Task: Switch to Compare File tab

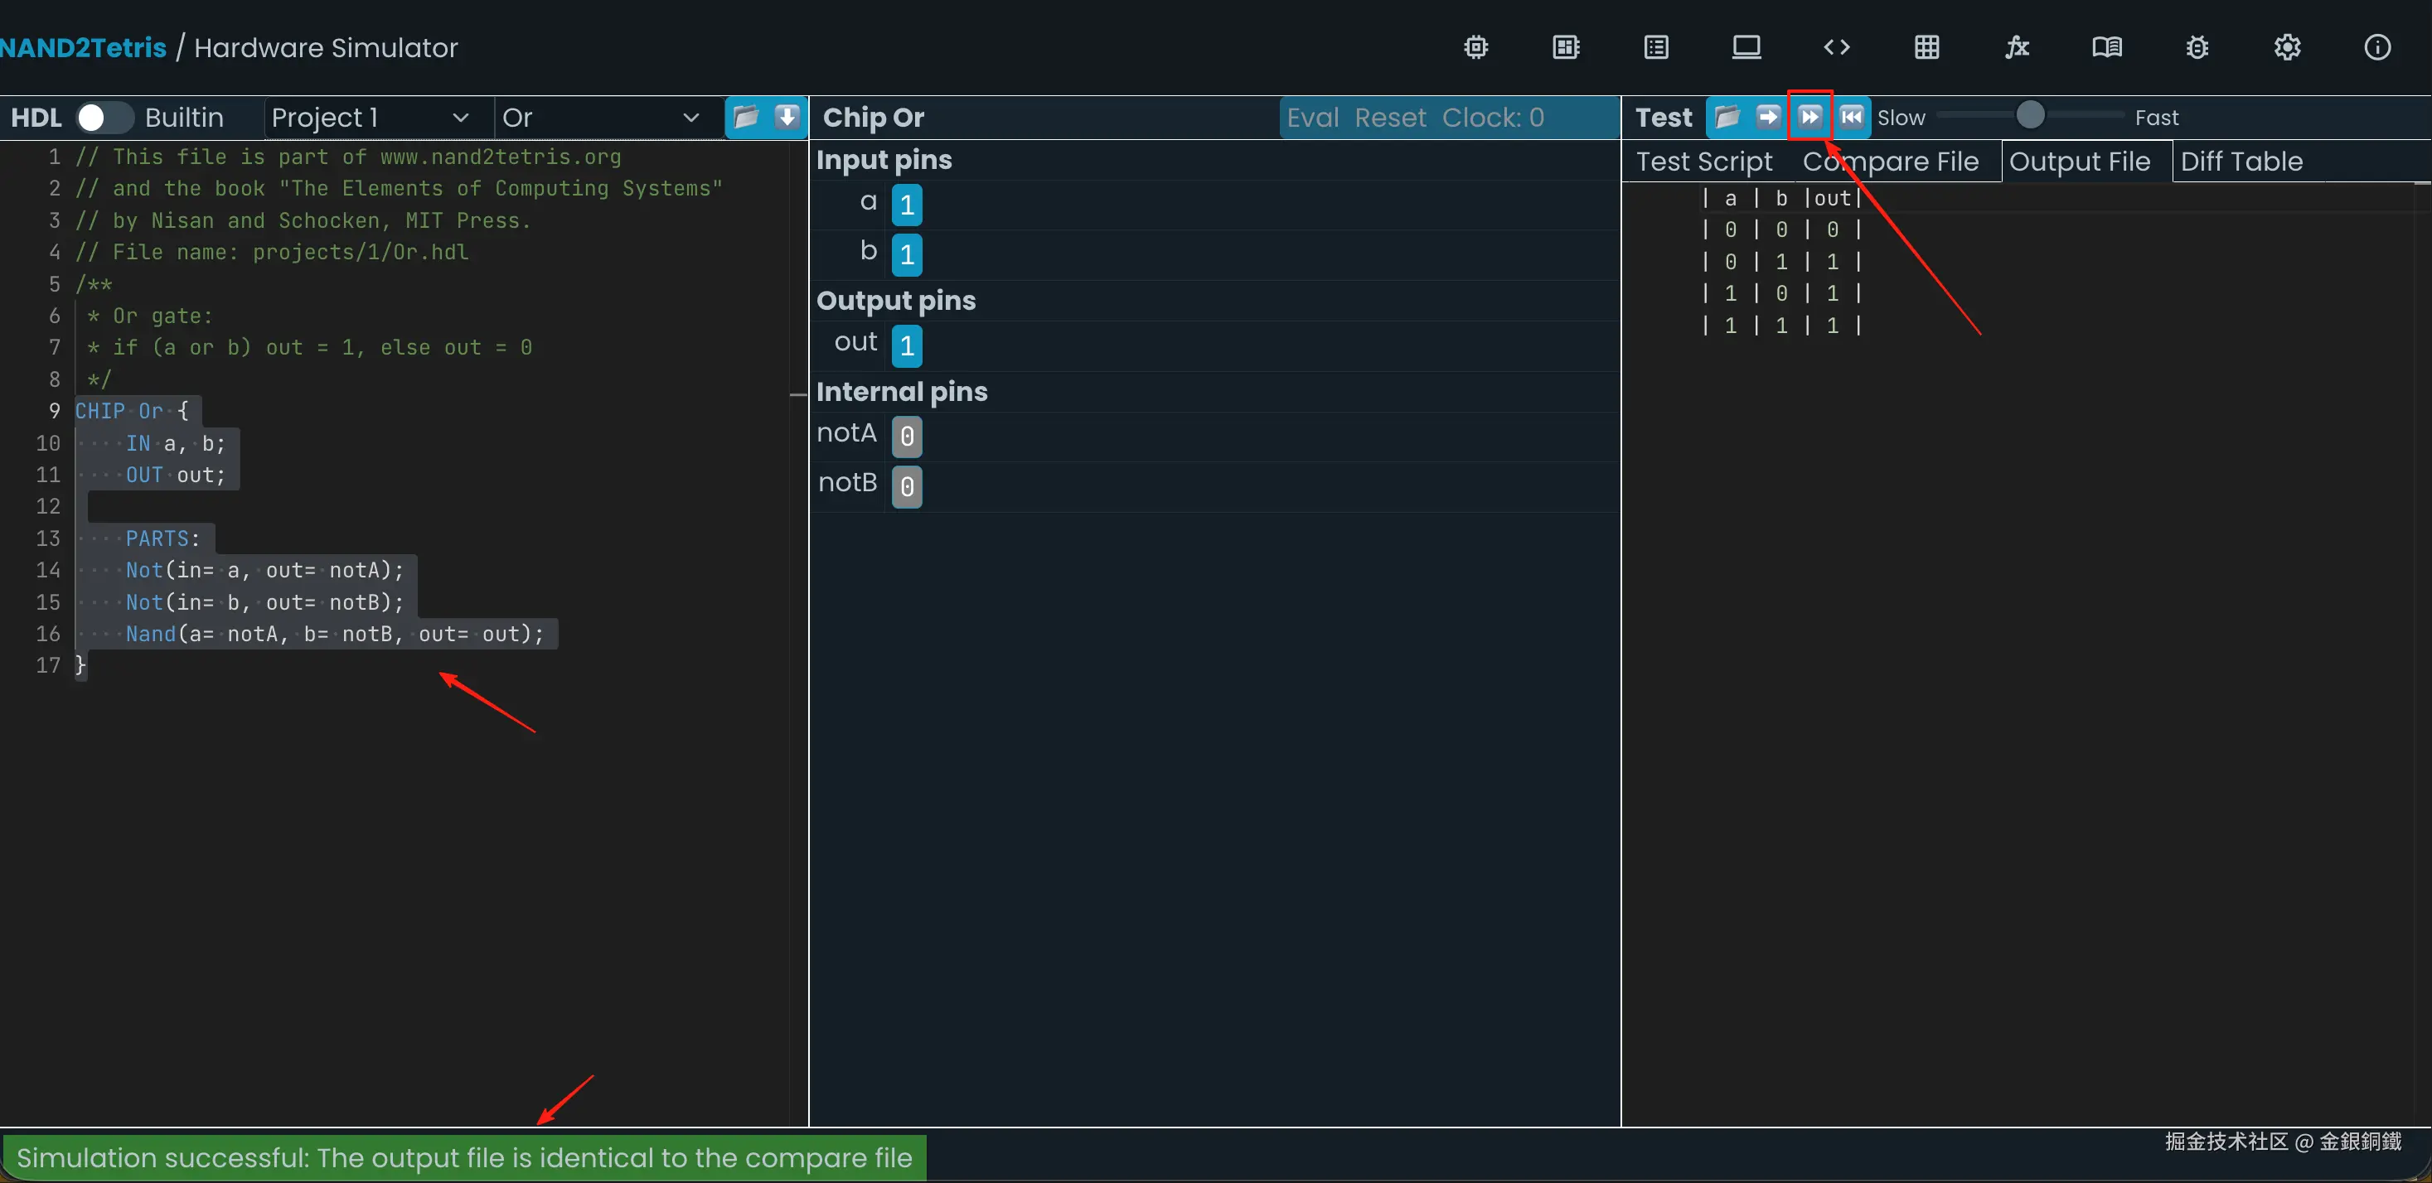Action: [x=1890, y=162]
